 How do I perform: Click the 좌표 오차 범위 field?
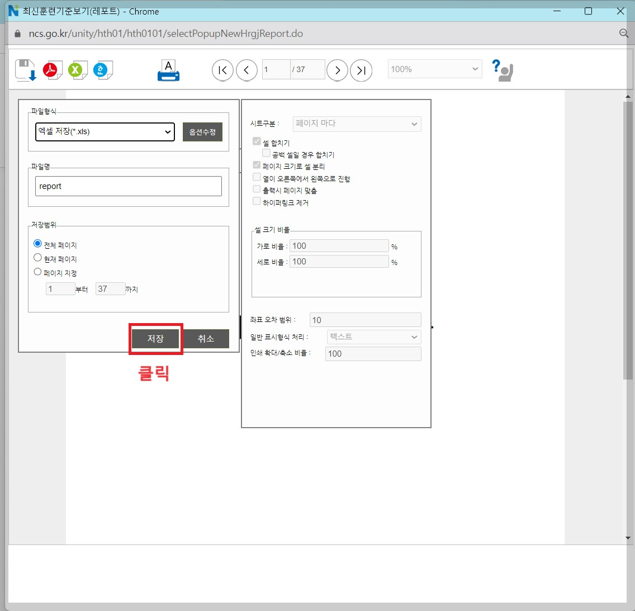click(365, 320)
